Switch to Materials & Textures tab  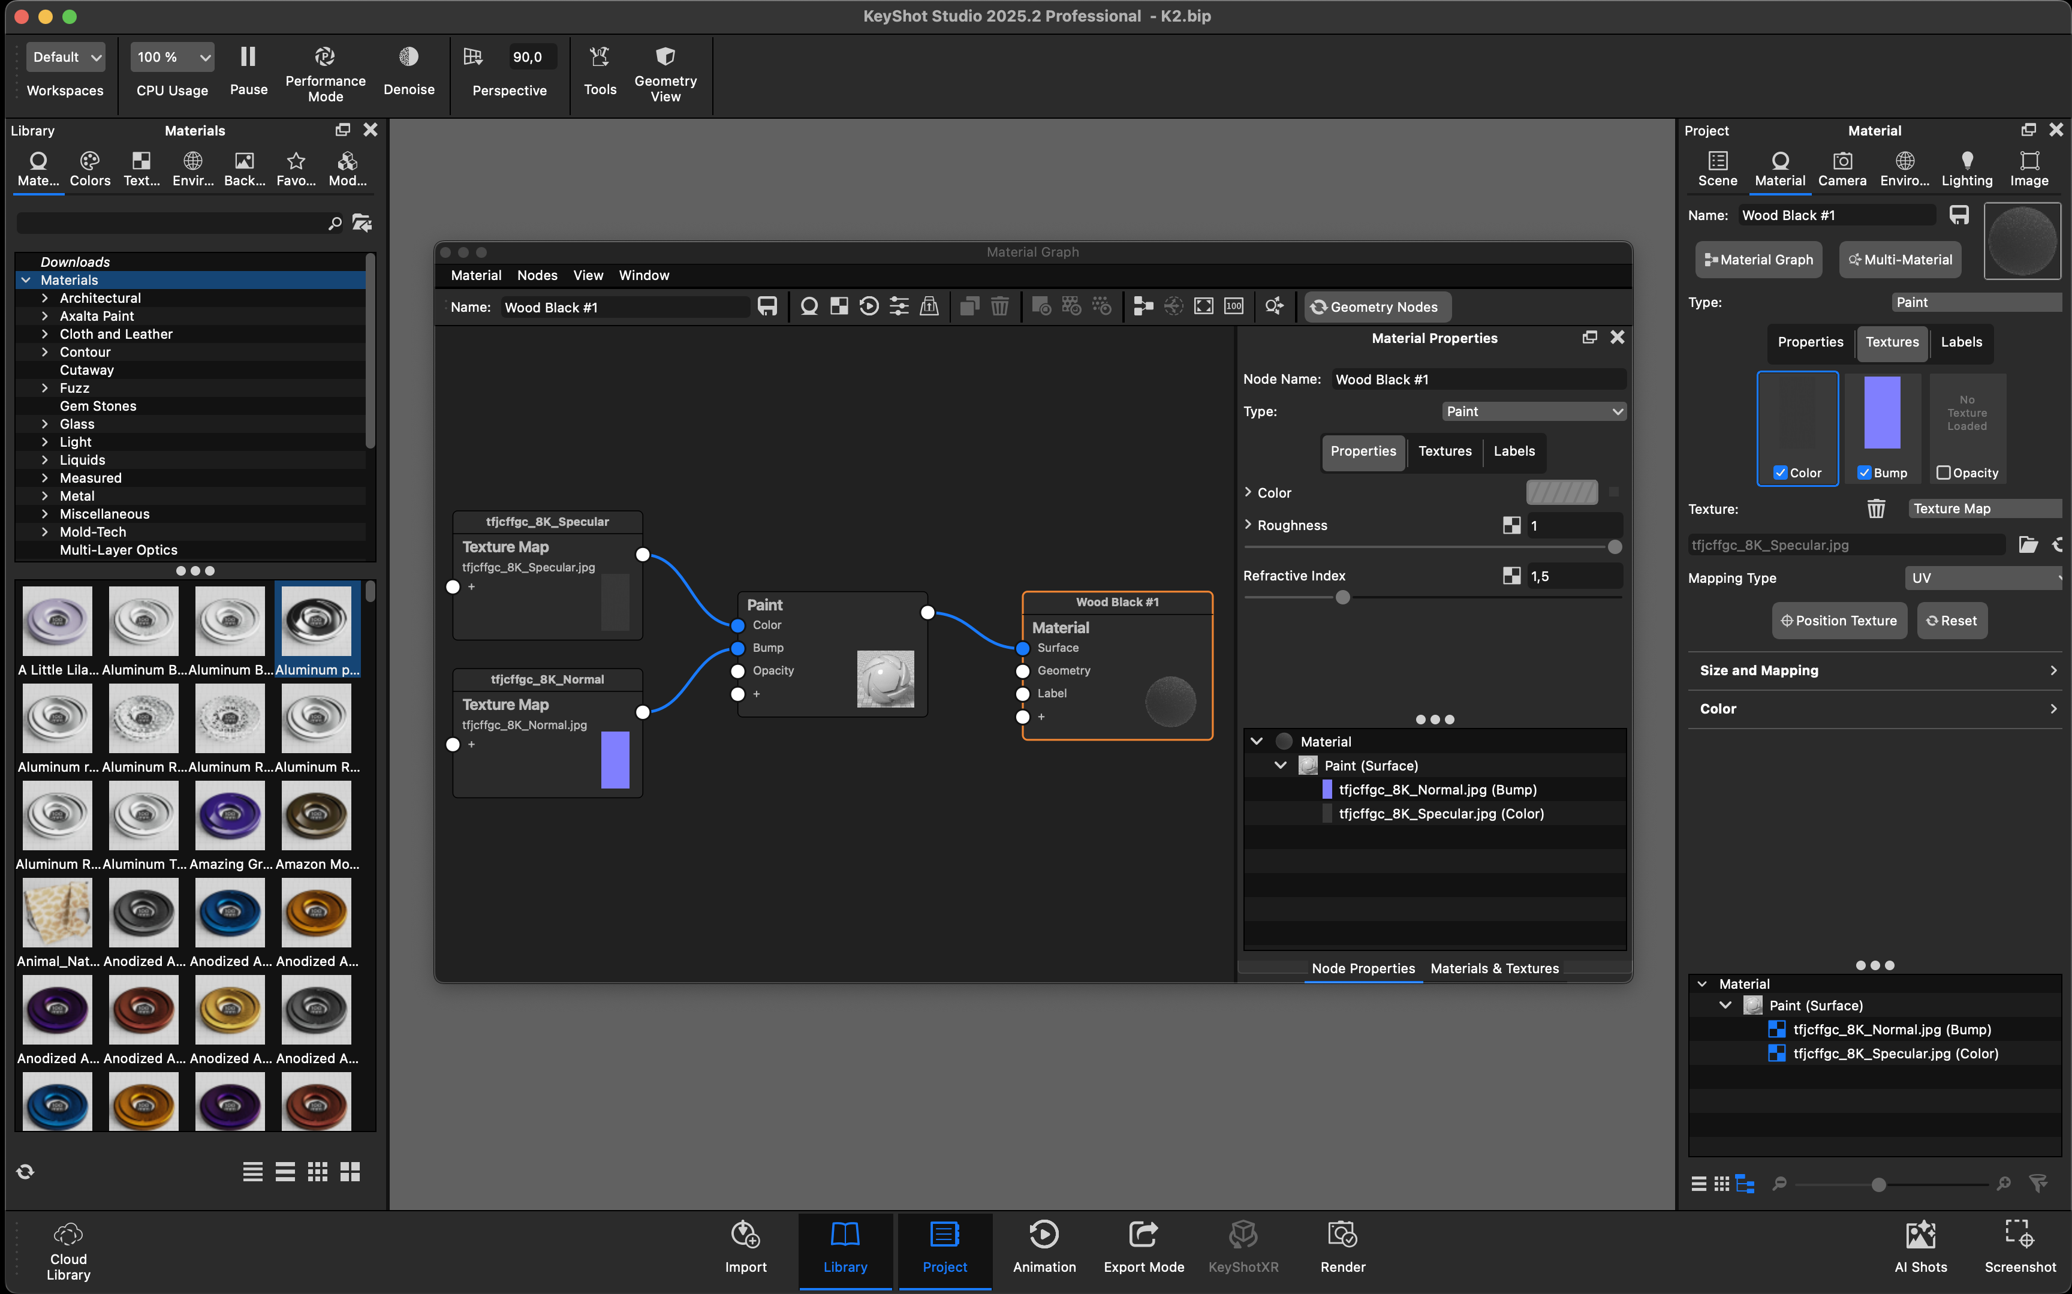tap(1493, 969)
